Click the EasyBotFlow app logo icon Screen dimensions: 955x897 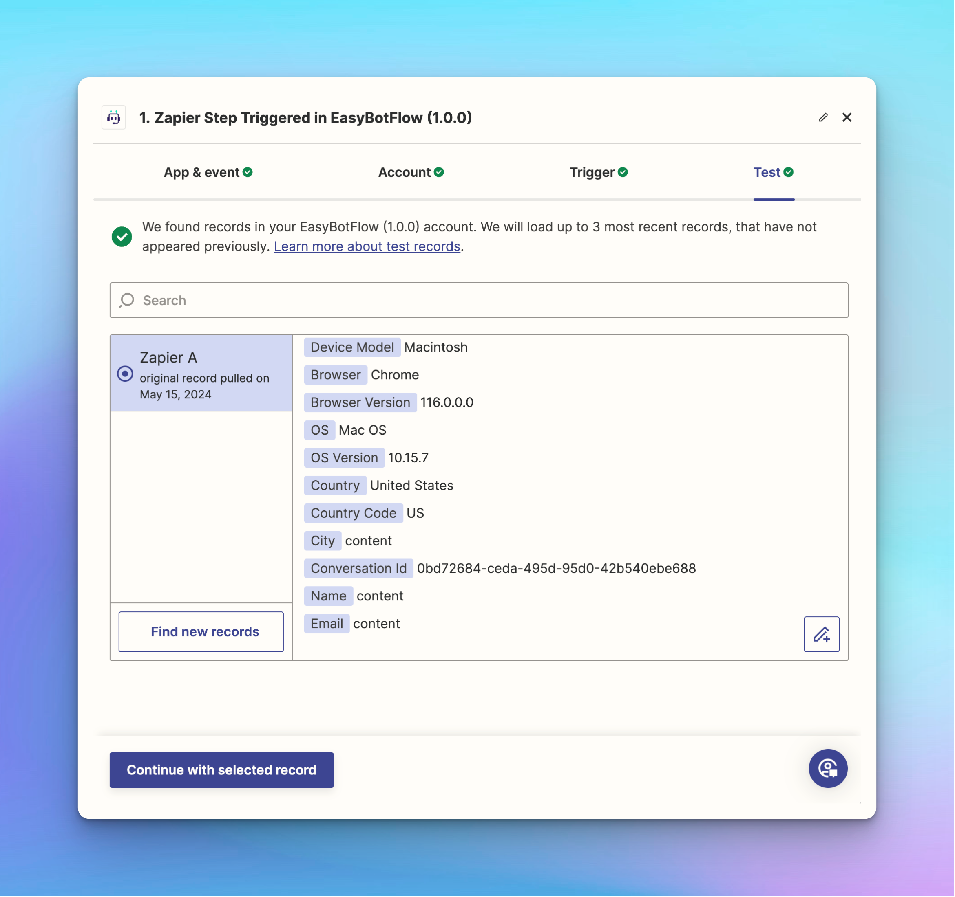[113, 118]
